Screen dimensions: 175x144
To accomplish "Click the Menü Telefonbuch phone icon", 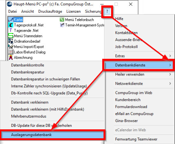I will tap(62, 20).
